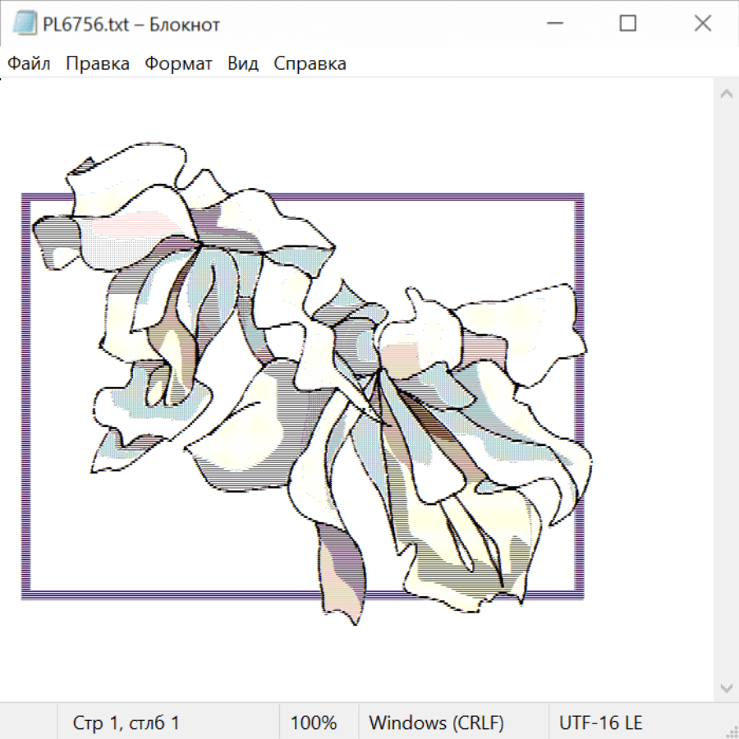Maximize the Блокнот window

(627, 24)
